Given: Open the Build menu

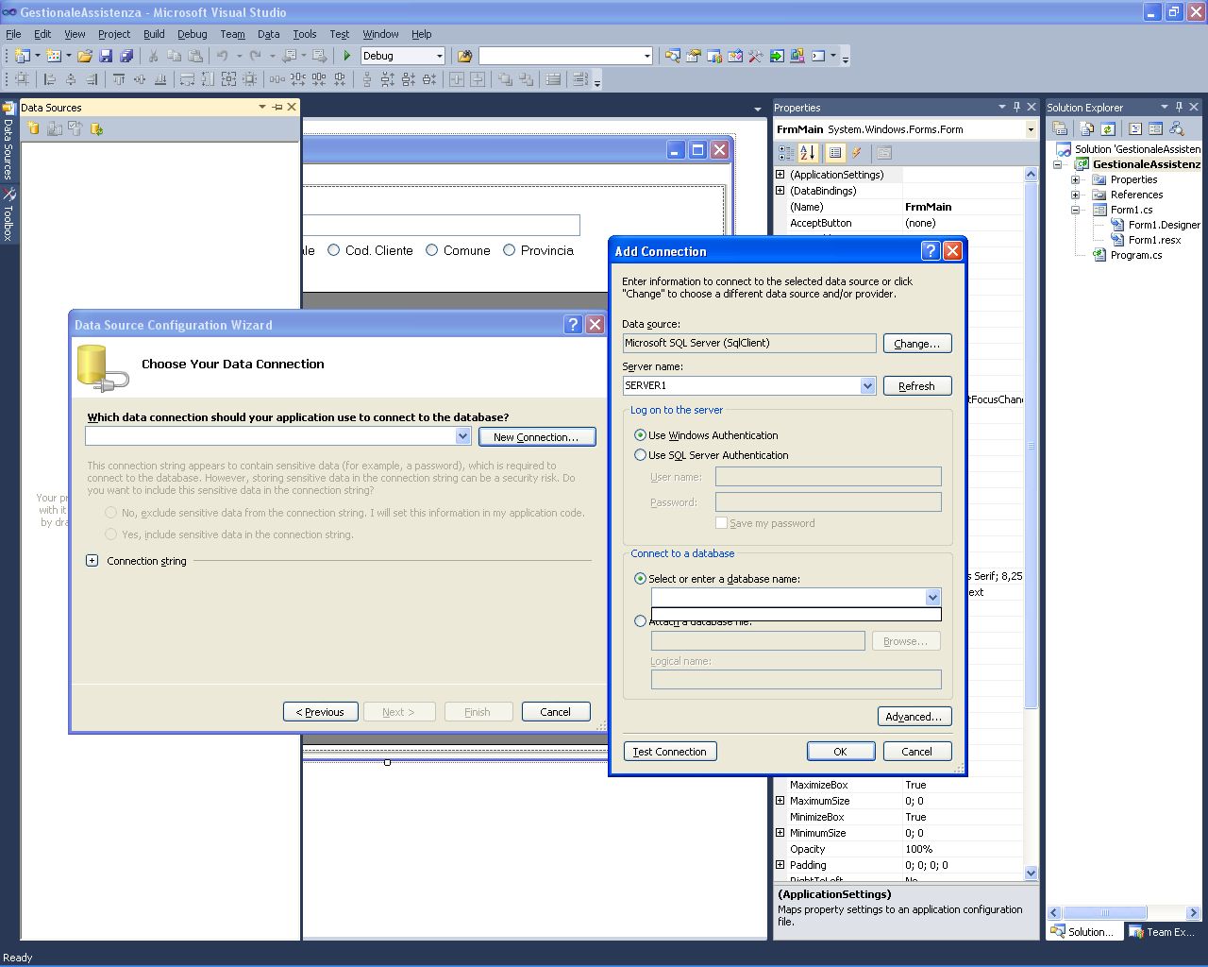Looking at the screenshot, I should point(154,34).
